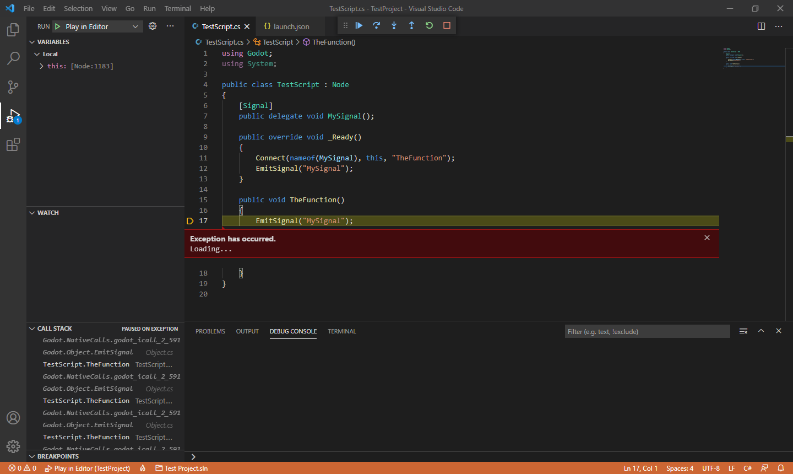This screenshot has width=793, height=474.
Task: Close the TestScript.cs tab
Action: (247, 26)
